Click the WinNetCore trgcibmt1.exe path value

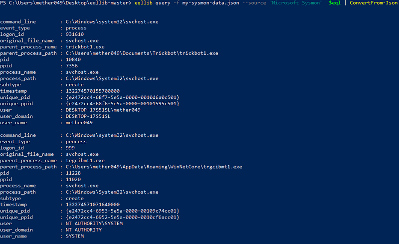click(154, 167)
